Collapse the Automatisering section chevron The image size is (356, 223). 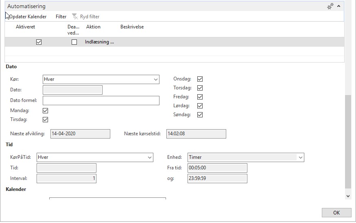(339, 6)
